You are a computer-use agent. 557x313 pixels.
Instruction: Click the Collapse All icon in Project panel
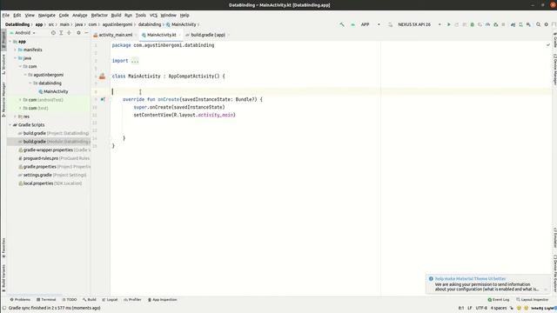click(69, 33)
